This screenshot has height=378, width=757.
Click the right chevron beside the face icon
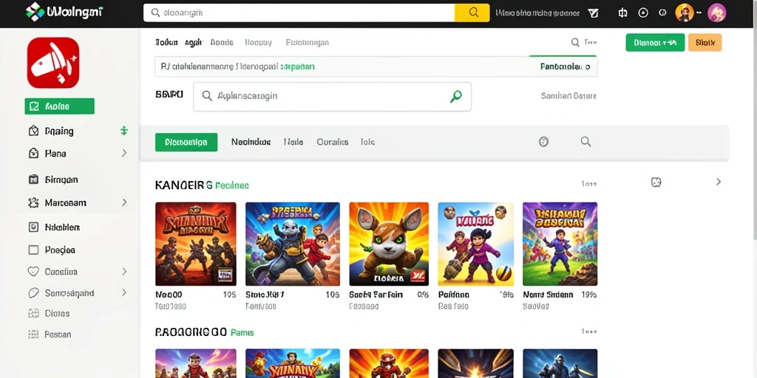pos(719,182)
